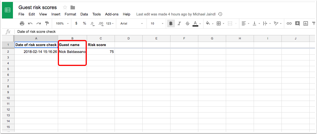Select column A header
317x134 pixels.
point(36,38)
